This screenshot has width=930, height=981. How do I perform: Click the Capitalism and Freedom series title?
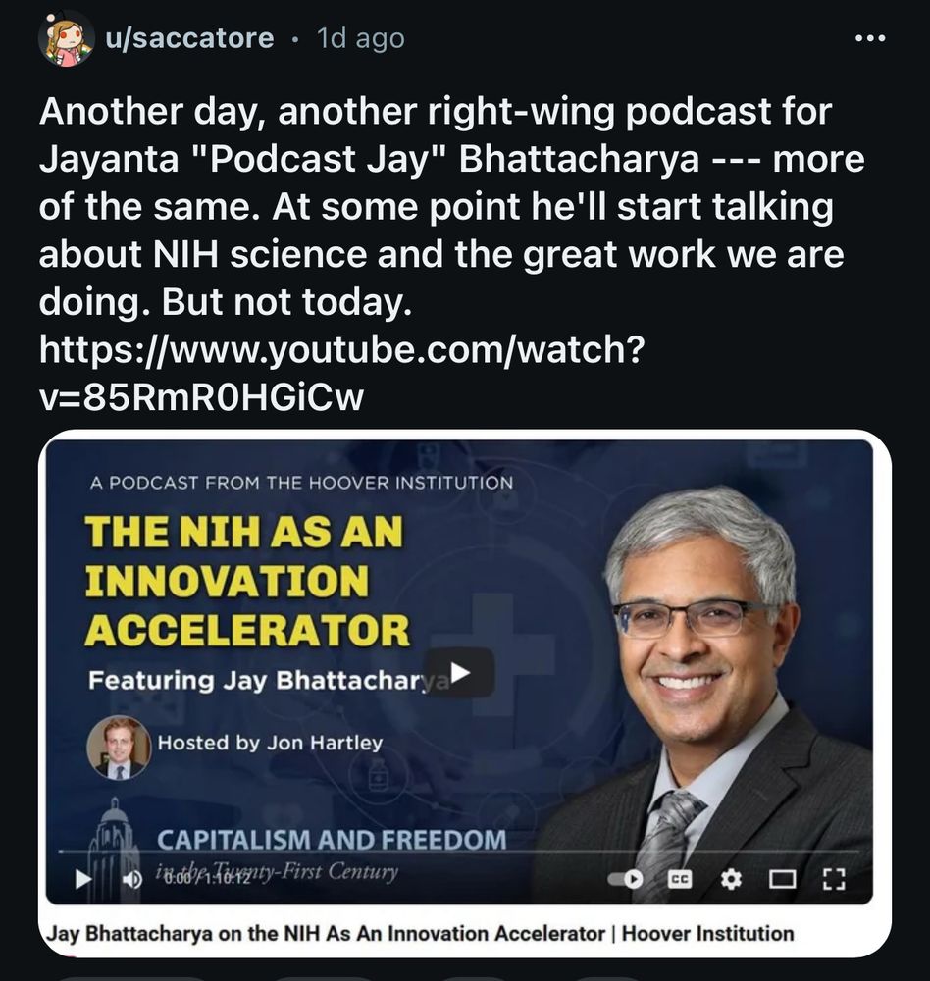[x=332, y=840]
